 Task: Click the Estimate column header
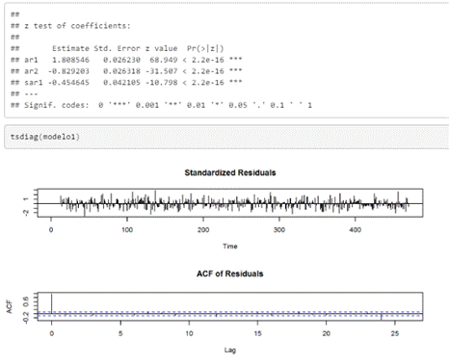pyautogui.click(x=70, y=48)
